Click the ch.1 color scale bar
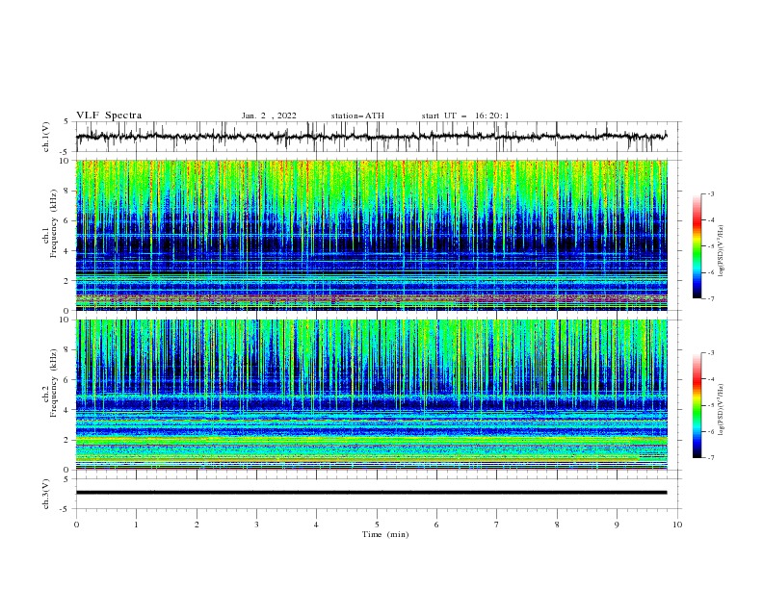763x589 pixels. click(697, 246)
